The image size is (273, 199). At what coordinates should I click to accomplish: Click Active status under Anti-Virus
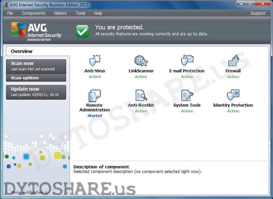pyautogui.click(x=95, y=77)
